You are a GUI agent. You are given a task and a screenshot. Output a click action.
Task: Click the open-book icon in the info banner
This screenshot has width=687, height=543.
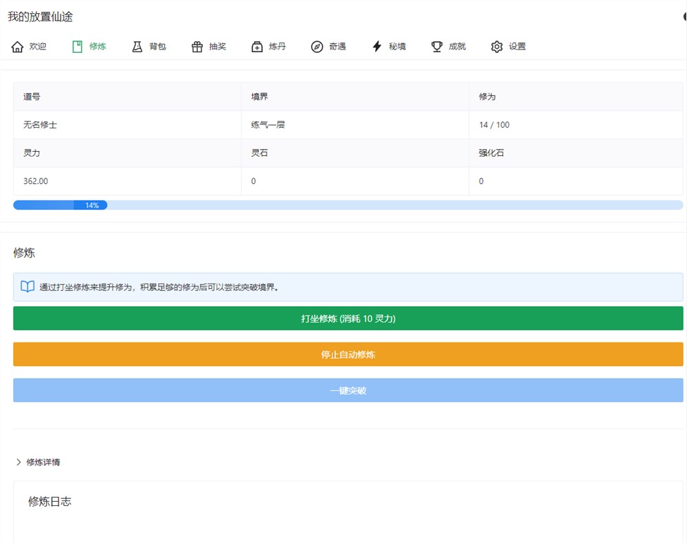tap(27, 287)
